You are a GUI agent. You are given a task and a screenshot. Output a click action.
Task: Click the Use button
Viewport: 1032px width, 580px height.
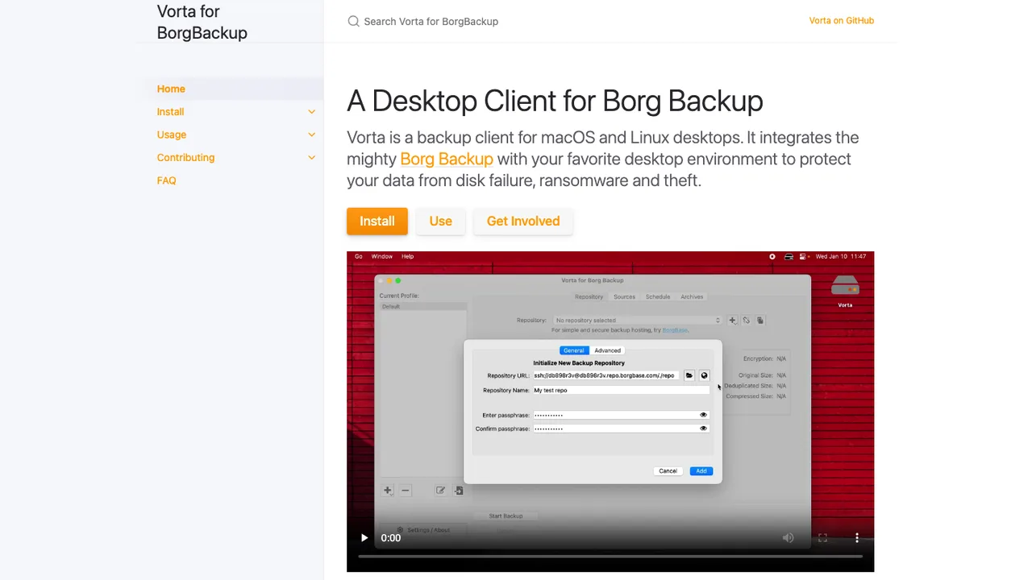click(440, 221)
